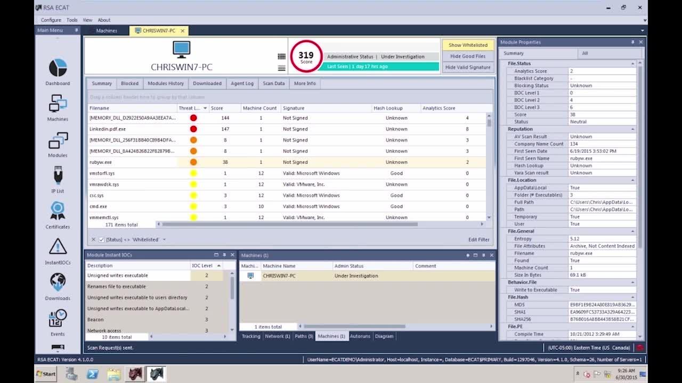Open the View menu
The width and height of the screenshot is (682, 383).
pyautogui.click(x=87, y=20)
